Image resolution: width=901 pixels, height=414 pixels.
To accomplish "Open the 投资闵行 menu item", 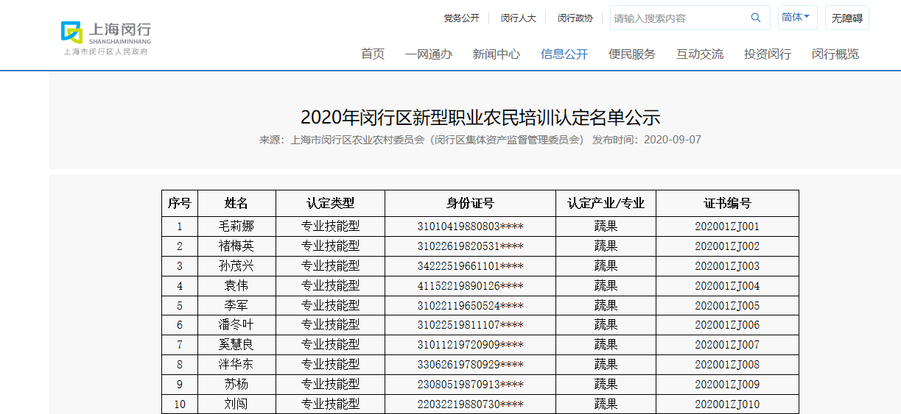I will (x=767, y=54).
